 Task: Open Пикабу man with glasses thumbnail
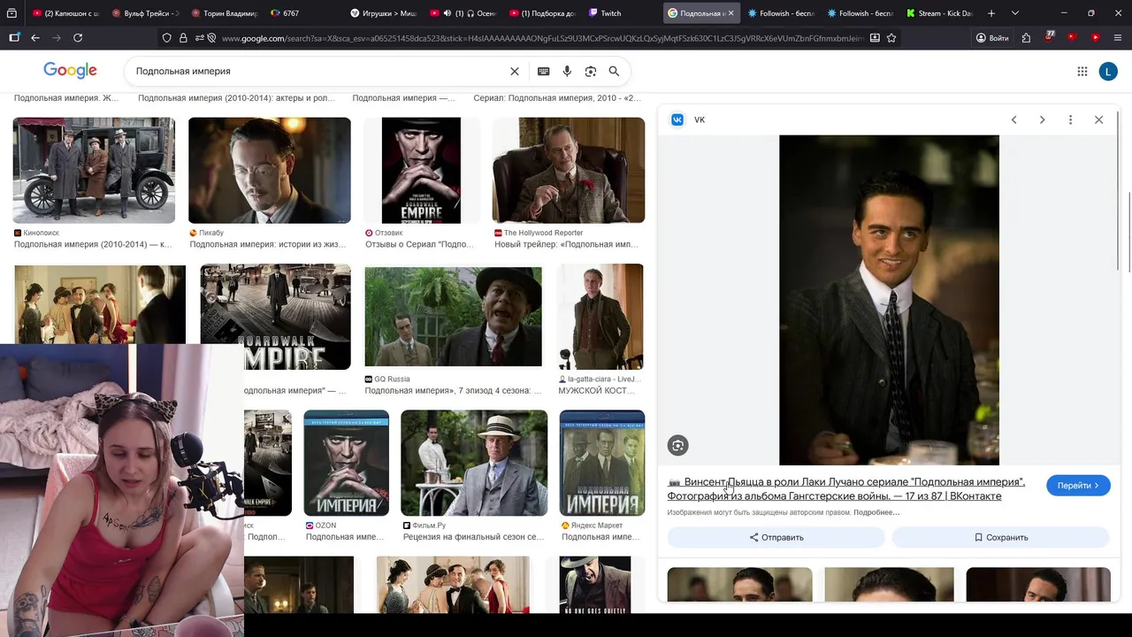tap(270, 170)
